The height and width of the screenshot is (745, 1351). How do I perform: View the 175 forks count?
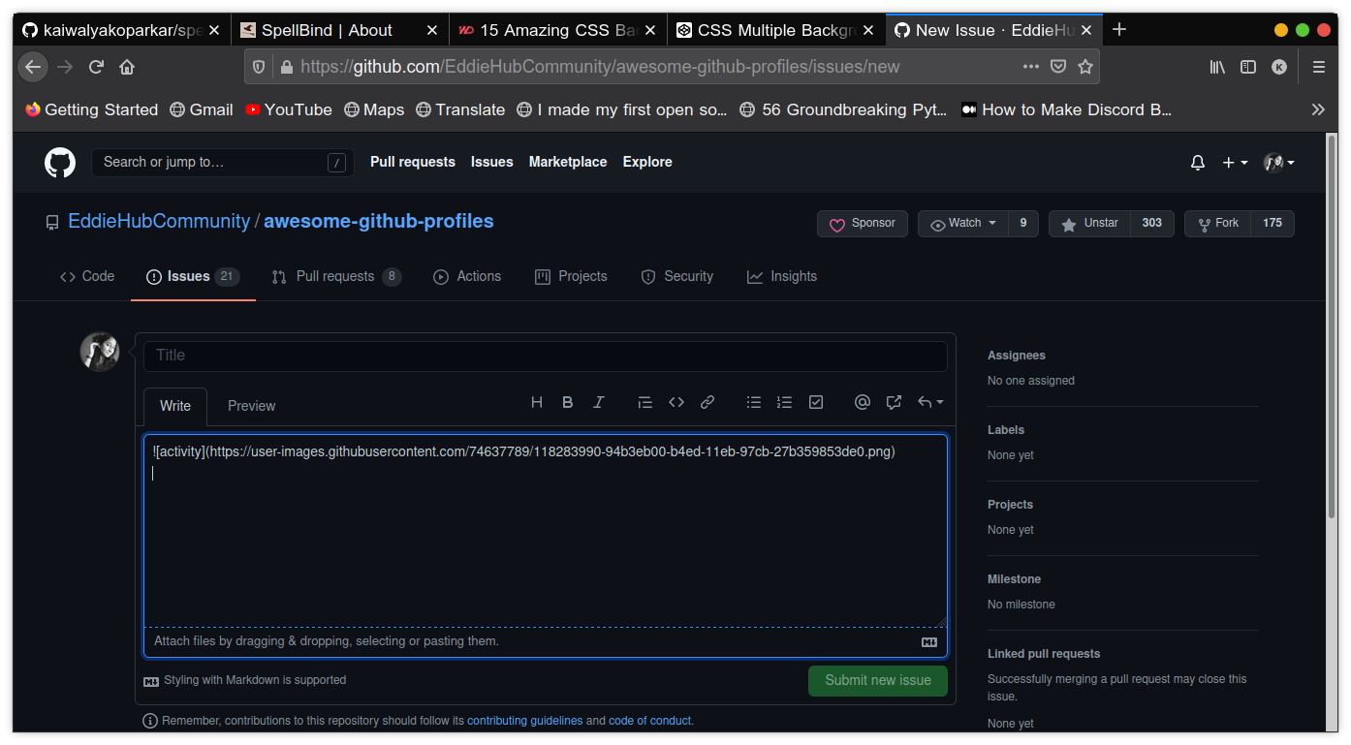coord(1272,224)
